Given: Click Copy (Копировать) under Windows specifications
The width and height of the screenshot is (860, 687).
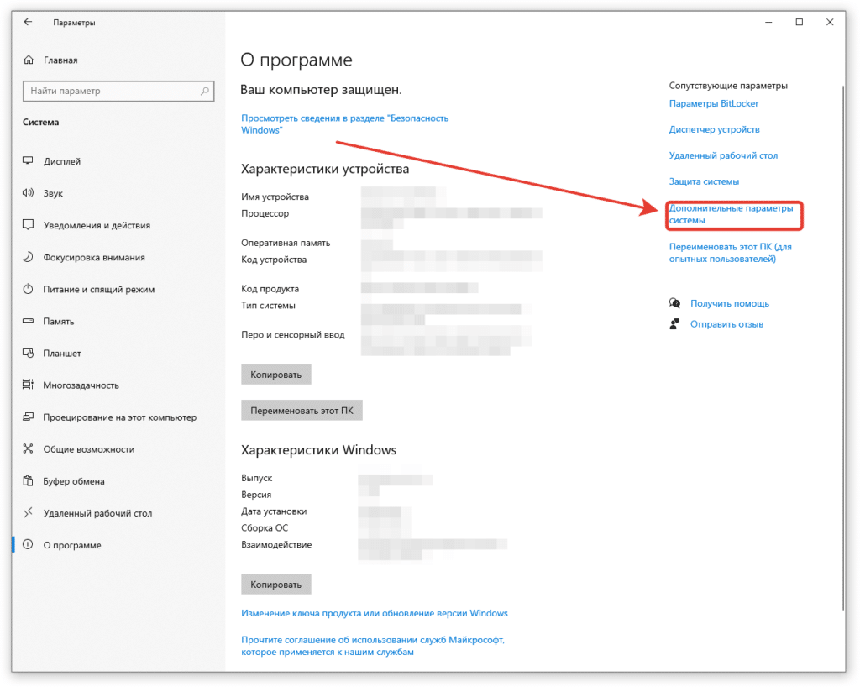Looking at the screenshot, I should click(x=276, y=584).
